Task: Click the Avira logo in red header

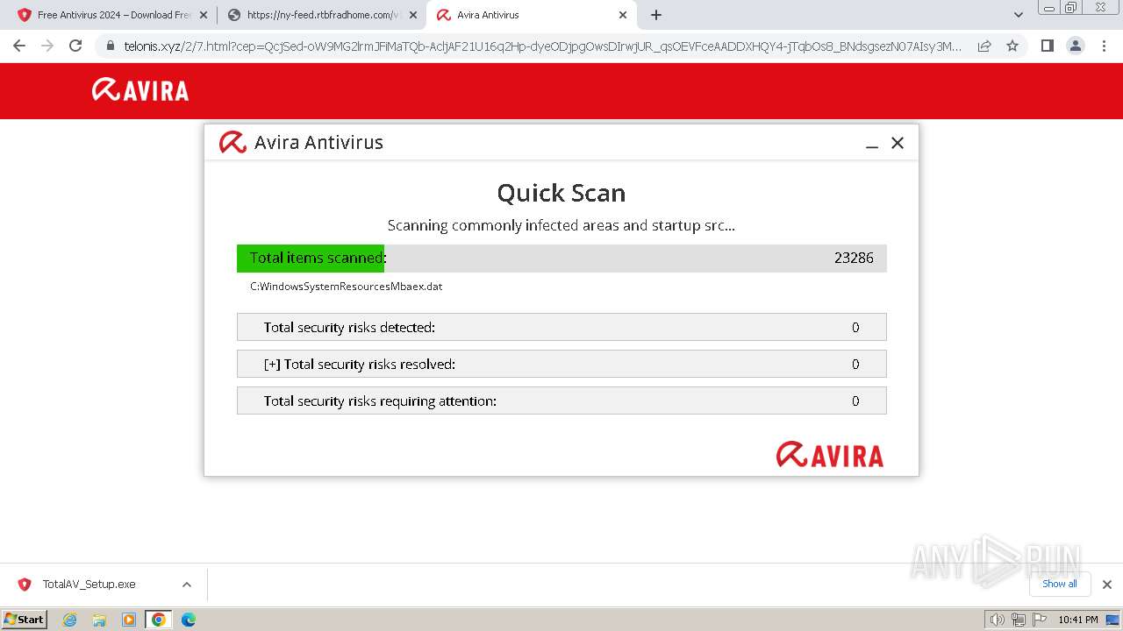Action: pos(140,90)
